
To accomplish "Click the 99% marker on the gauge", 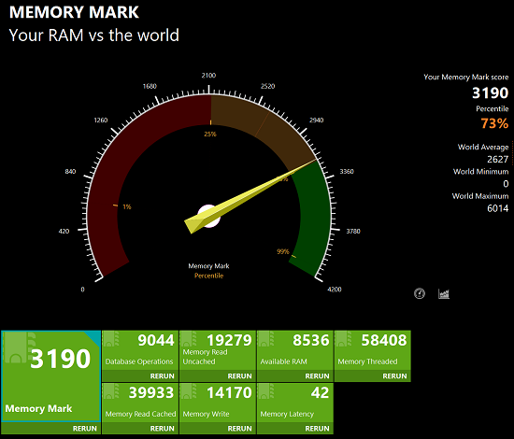I will pos(283,251).
